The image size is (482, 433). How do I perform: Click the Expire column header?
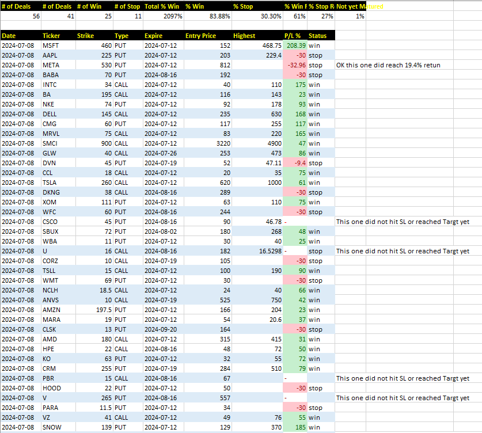(x=164, y=36)
